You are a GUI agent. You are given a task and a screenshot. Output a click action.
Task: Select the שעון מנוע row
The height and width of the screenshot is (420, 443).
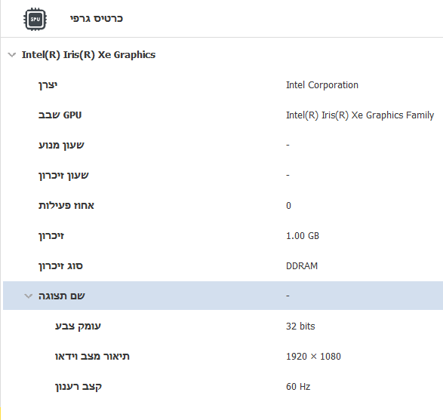pyautogui.click(x=223, y=145)
